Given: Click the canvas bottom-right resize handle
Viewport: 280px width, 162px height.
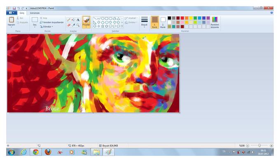Looking at the screenshot, I should pyautogui.click(x=180, y=113).
